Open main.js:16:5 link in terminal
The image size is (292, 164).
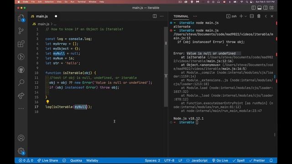233,69
